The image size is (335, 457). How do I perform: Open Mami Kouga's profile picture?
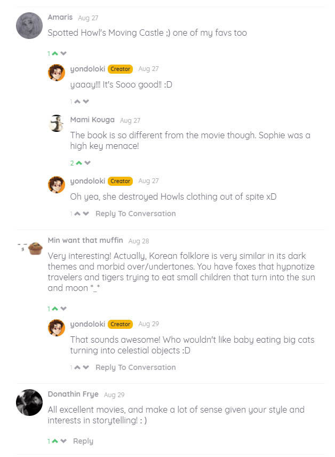[57, 123]
